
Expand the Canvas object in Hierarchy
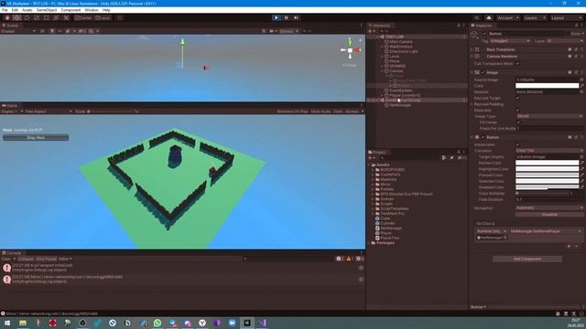pos(382,71)
